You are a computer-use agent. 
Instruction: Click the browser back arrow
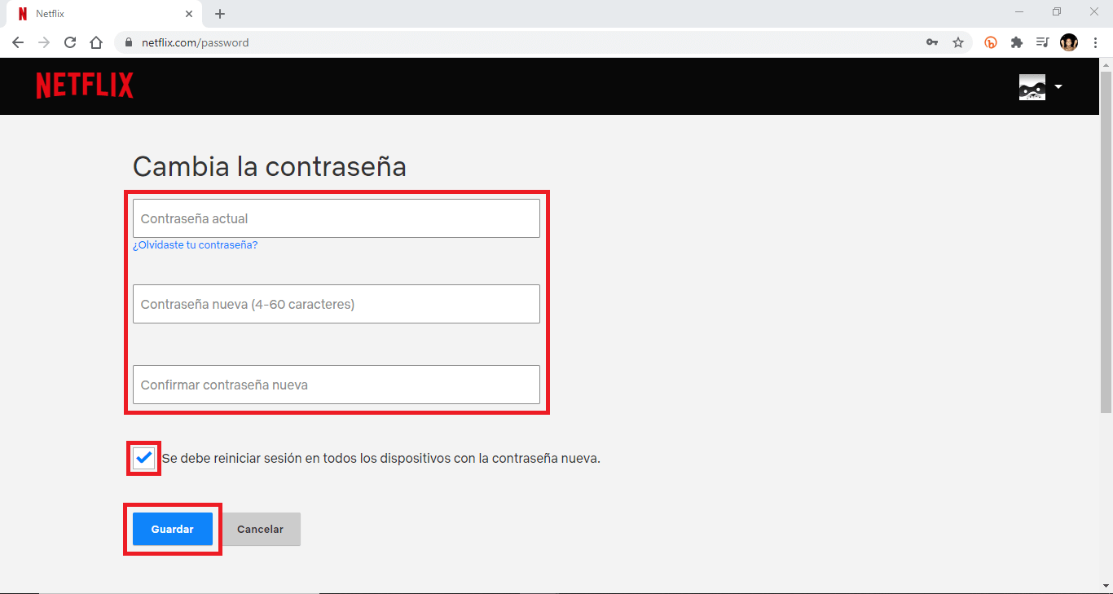point(18,42)
